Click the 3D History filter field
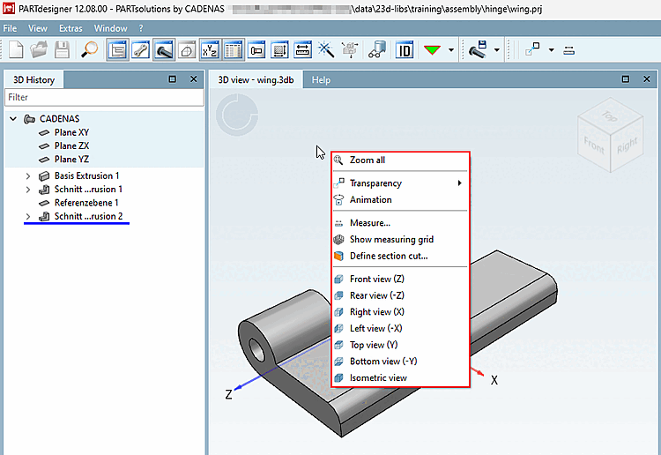661x455 pixels. tap(103, 97)
